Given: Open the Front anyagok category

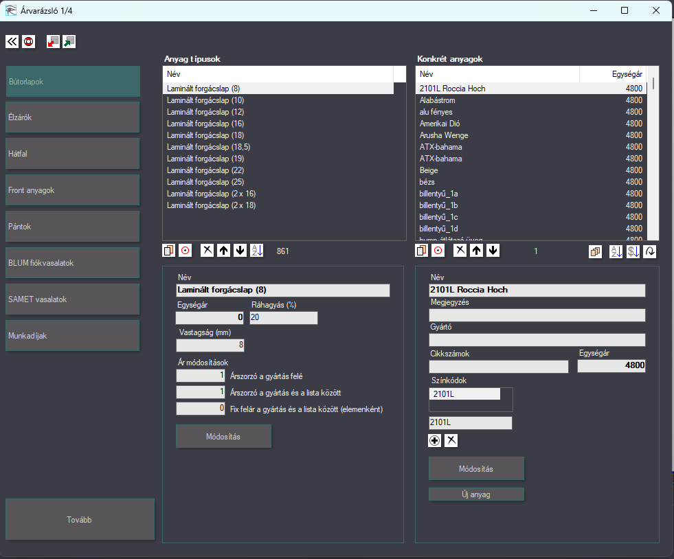Looking at the screenshot, I should (x=73, y=190).
